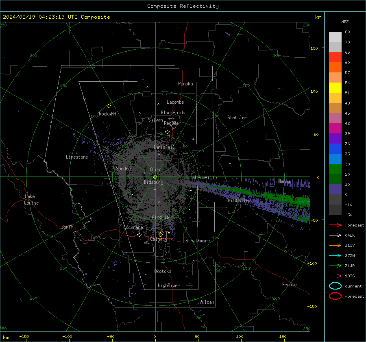Click the ThreeHills city label

(x=205, y=178)
